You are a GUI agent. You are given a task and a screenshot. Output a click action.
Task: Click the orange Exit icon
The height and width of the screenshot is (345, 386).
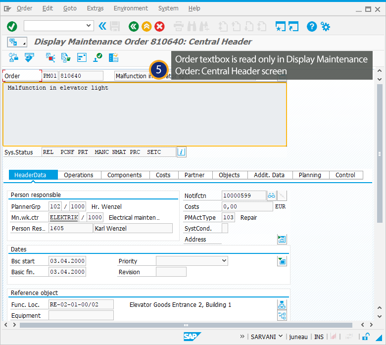pos(146,26)
